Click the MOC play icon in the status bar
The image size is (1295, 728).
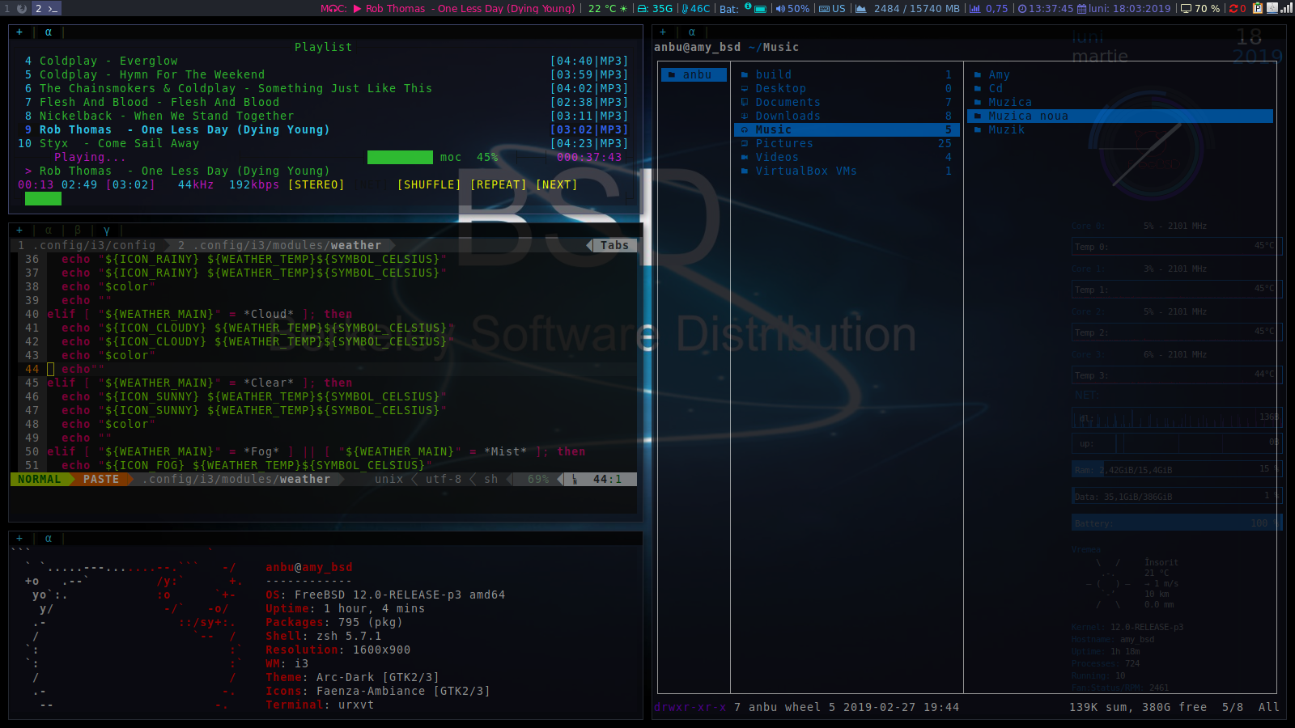[x=357, y=9]
